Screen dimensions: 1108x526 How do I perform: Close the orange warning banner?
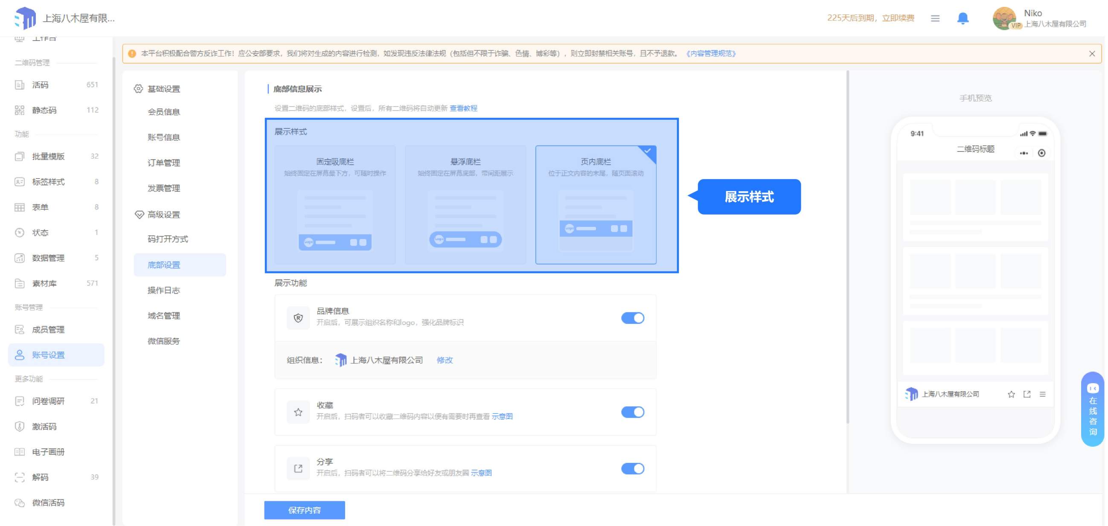point(1092,54)
